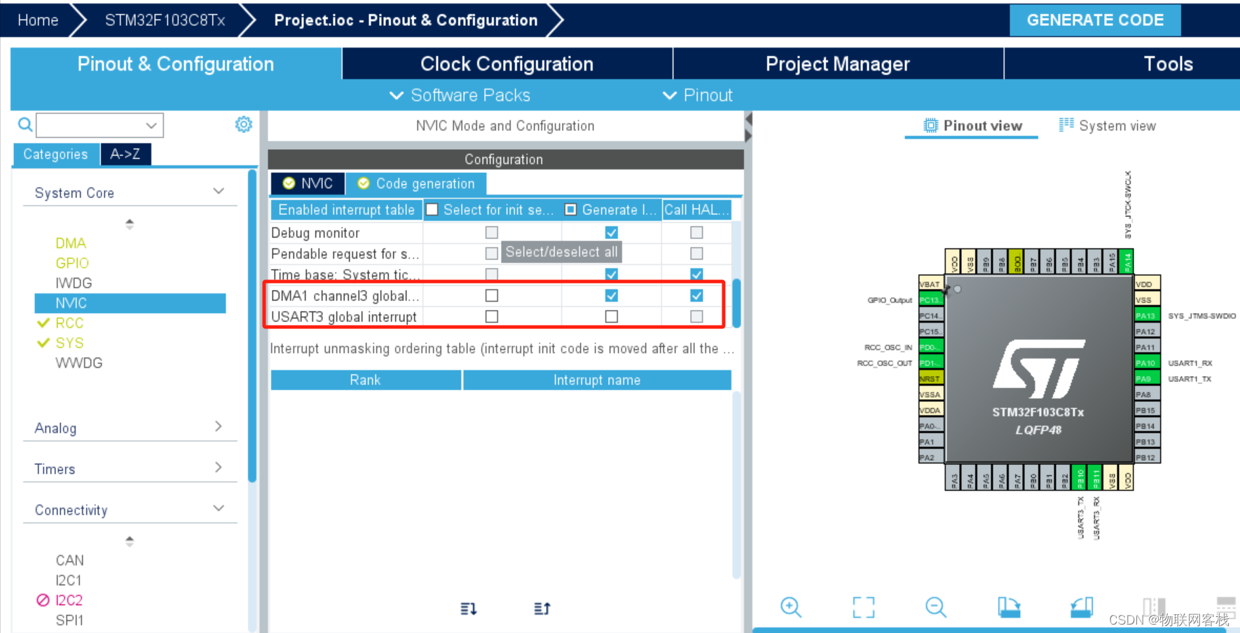Viewport: 1240px width, 633px height.
Task: Open the settings gear icon above categories
Action: click(x=244, y=125)
